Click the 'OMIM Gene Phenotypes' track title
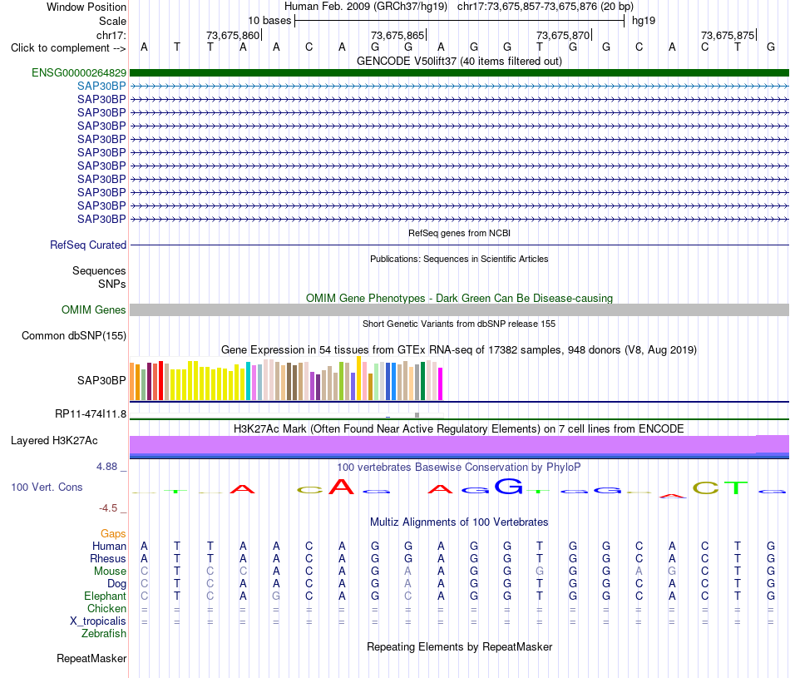The image size is (790, 678). 459,298
